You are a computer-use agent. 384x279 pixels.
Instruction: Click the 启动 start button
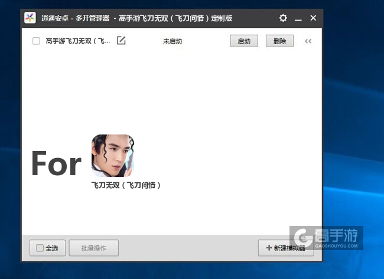click(244, 41)
